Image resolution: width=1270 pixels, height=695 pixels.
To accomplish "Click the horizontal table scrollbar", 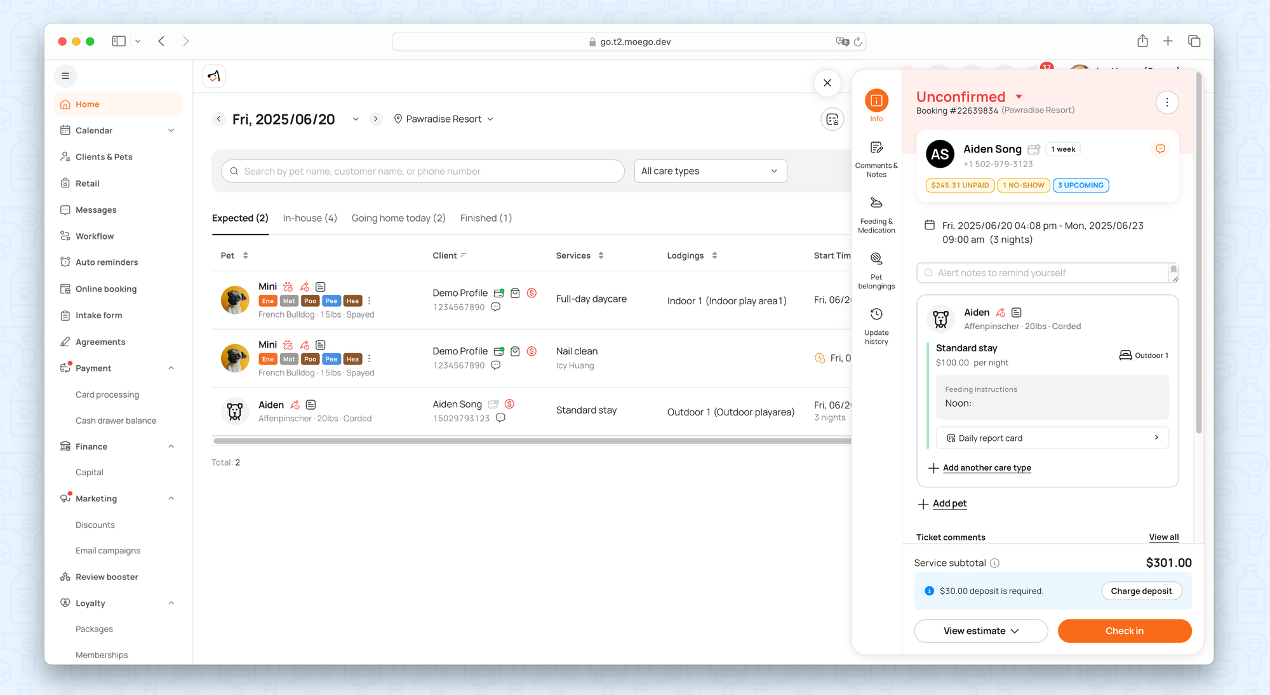I will point(532,441).
